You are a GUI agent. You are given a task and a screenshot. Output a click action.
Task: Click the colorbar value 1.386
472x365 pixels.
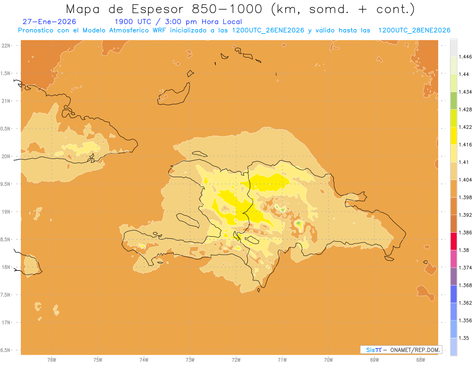point(465,233)
